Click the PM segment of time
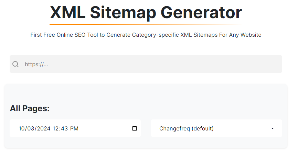 pyautogui.click(x=74, y=129)
